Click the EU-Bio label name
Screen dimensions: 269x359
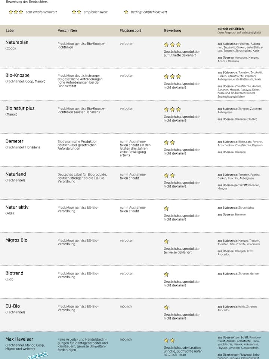[13, 306]
